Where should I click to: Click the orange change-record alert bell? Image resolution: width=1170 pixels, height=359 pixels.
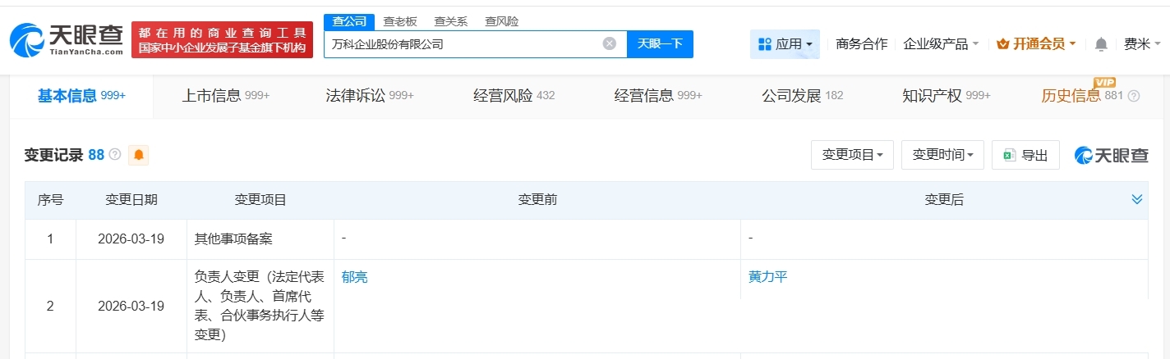point(138,155)
